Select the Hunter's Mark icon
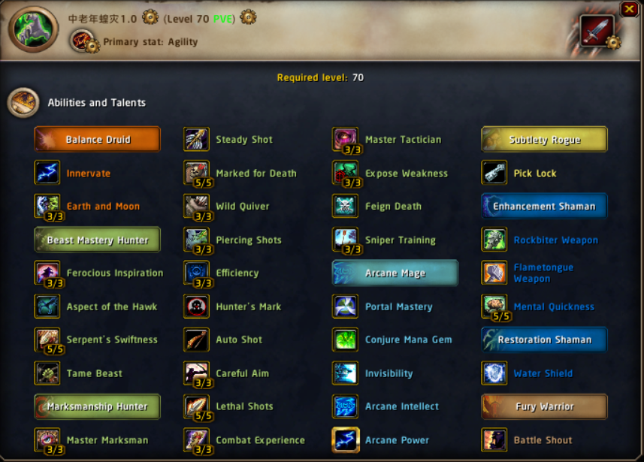 (196, 306)
